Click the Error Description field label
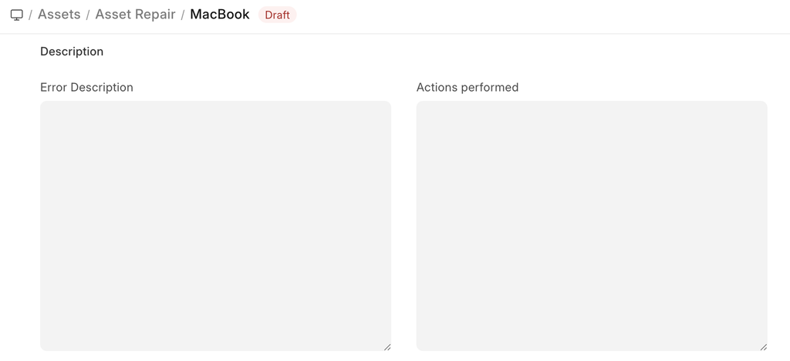 86,88
